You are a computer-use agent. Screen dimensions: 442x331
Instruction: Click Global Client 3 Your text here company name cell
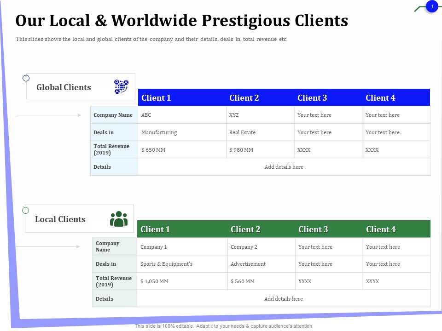[328, 115]
